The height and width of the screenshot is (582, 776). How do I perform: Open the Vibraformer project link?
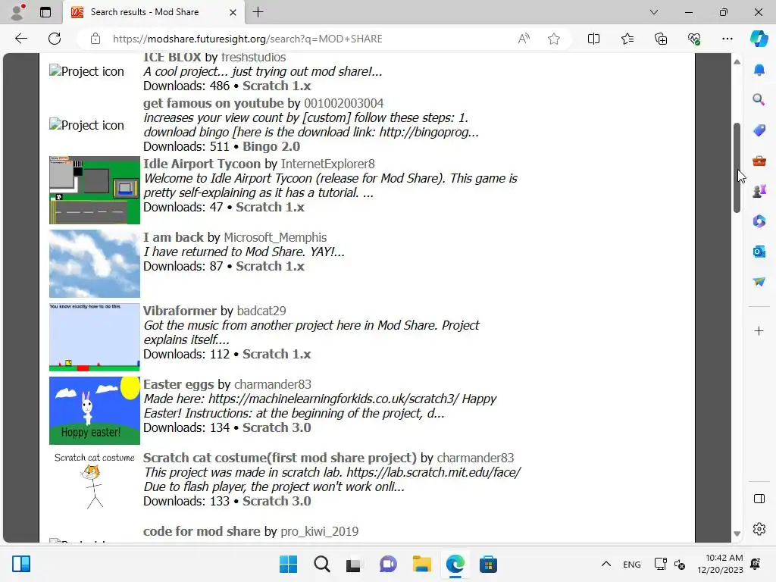pyautogui.click(x=180, y=311)
